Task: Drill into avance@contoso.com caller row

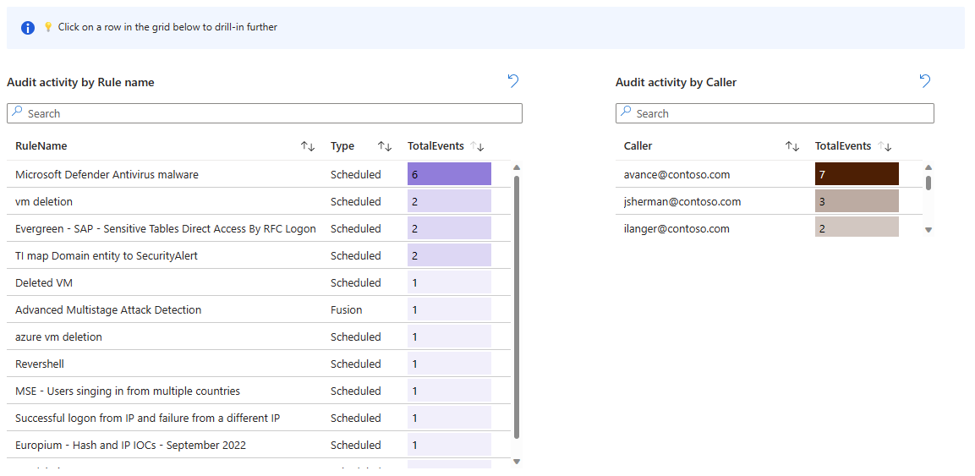Action: [676, 174]
